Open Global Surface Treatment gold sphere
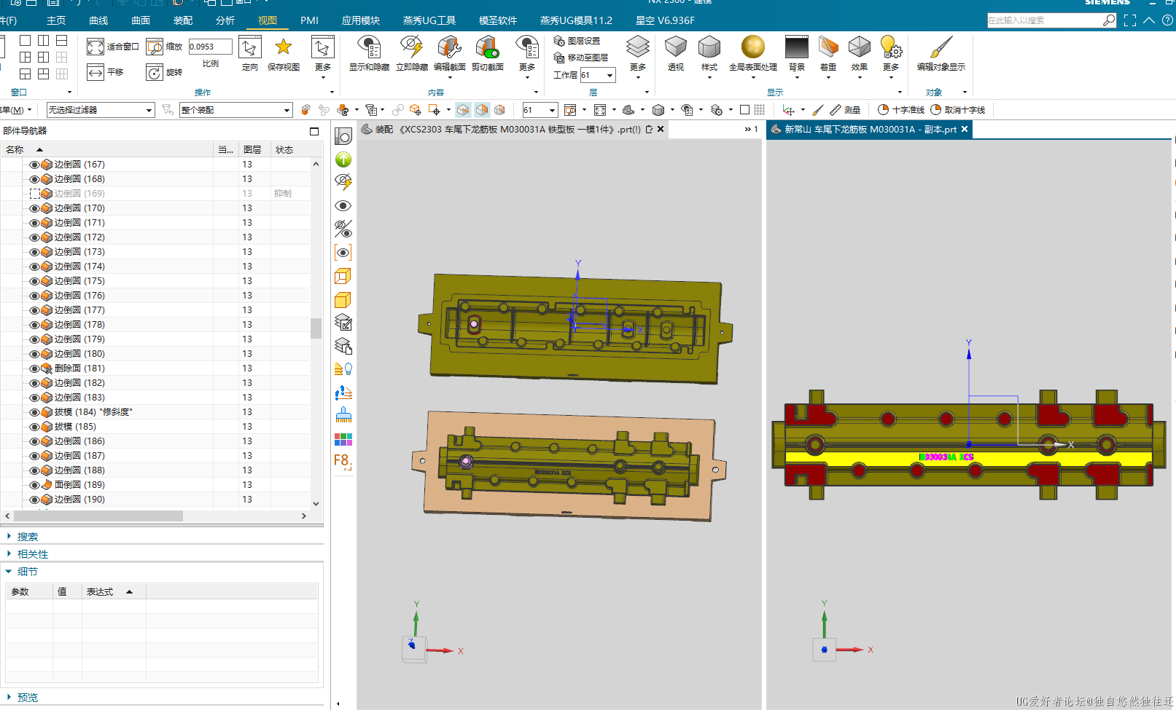 coord(752,47)
